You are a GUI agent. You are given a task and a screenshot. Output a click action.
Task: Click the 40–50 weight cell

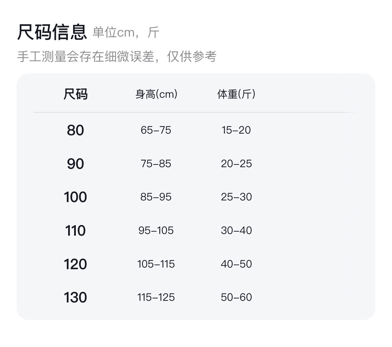(x=236, y=264)
